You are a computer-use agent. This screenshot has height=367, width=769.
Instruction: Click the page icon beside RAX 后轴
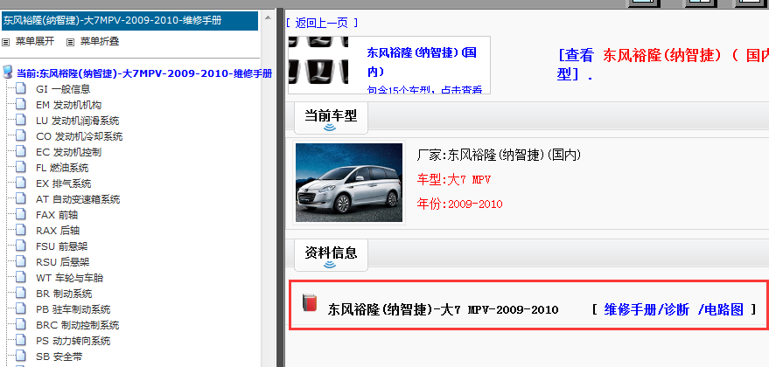[x=20, y=231]
